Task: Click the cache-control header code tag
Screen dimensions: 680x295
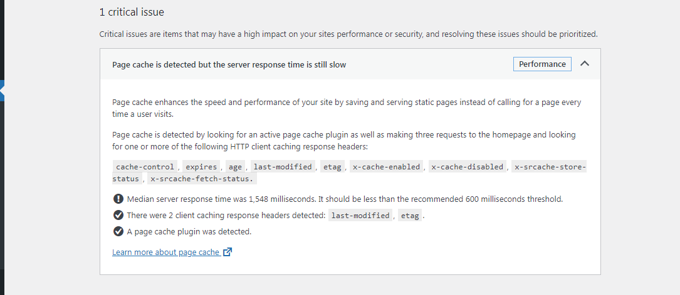Action: coord(145,167)
